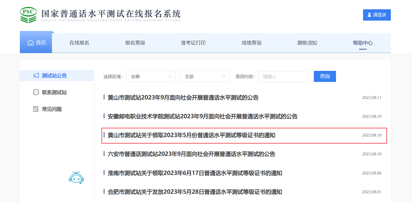Image resolution: width=412 pixels, height=202 pixels.
Task: Click the 国家普通话水平测试在线报名系统 title
Action: tap(111, 13)
